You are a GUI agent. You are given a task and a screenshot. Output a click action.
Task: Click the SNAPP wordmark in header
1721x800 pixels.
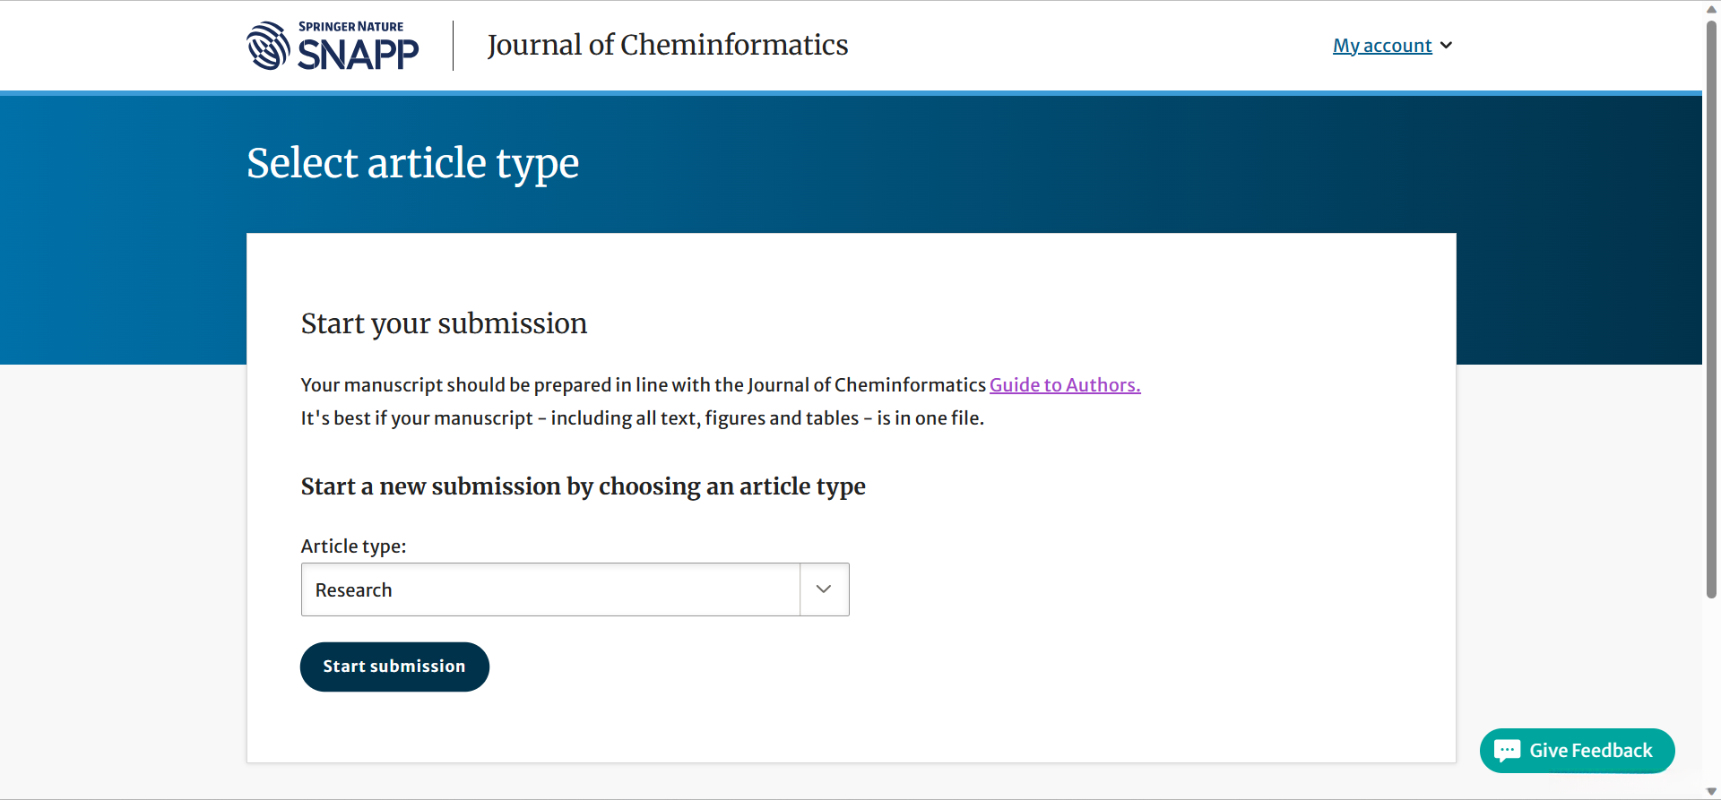click(358, 56)
